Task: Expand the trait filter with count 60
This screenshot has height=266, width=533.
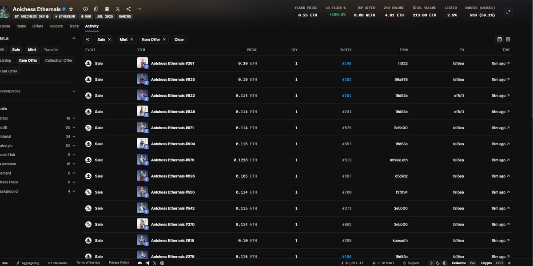Action: pos(38,127)
